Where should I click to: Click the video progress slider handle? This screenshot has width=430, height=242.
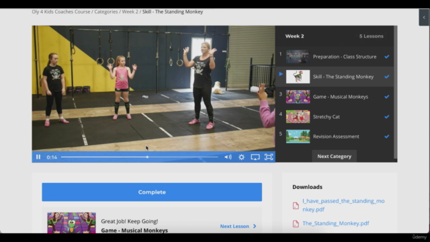point(147,157)
